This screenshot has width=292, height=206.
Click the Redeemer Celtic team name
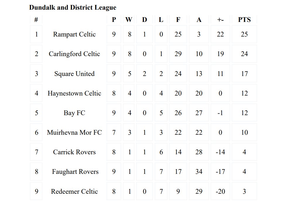pos(74,191)
